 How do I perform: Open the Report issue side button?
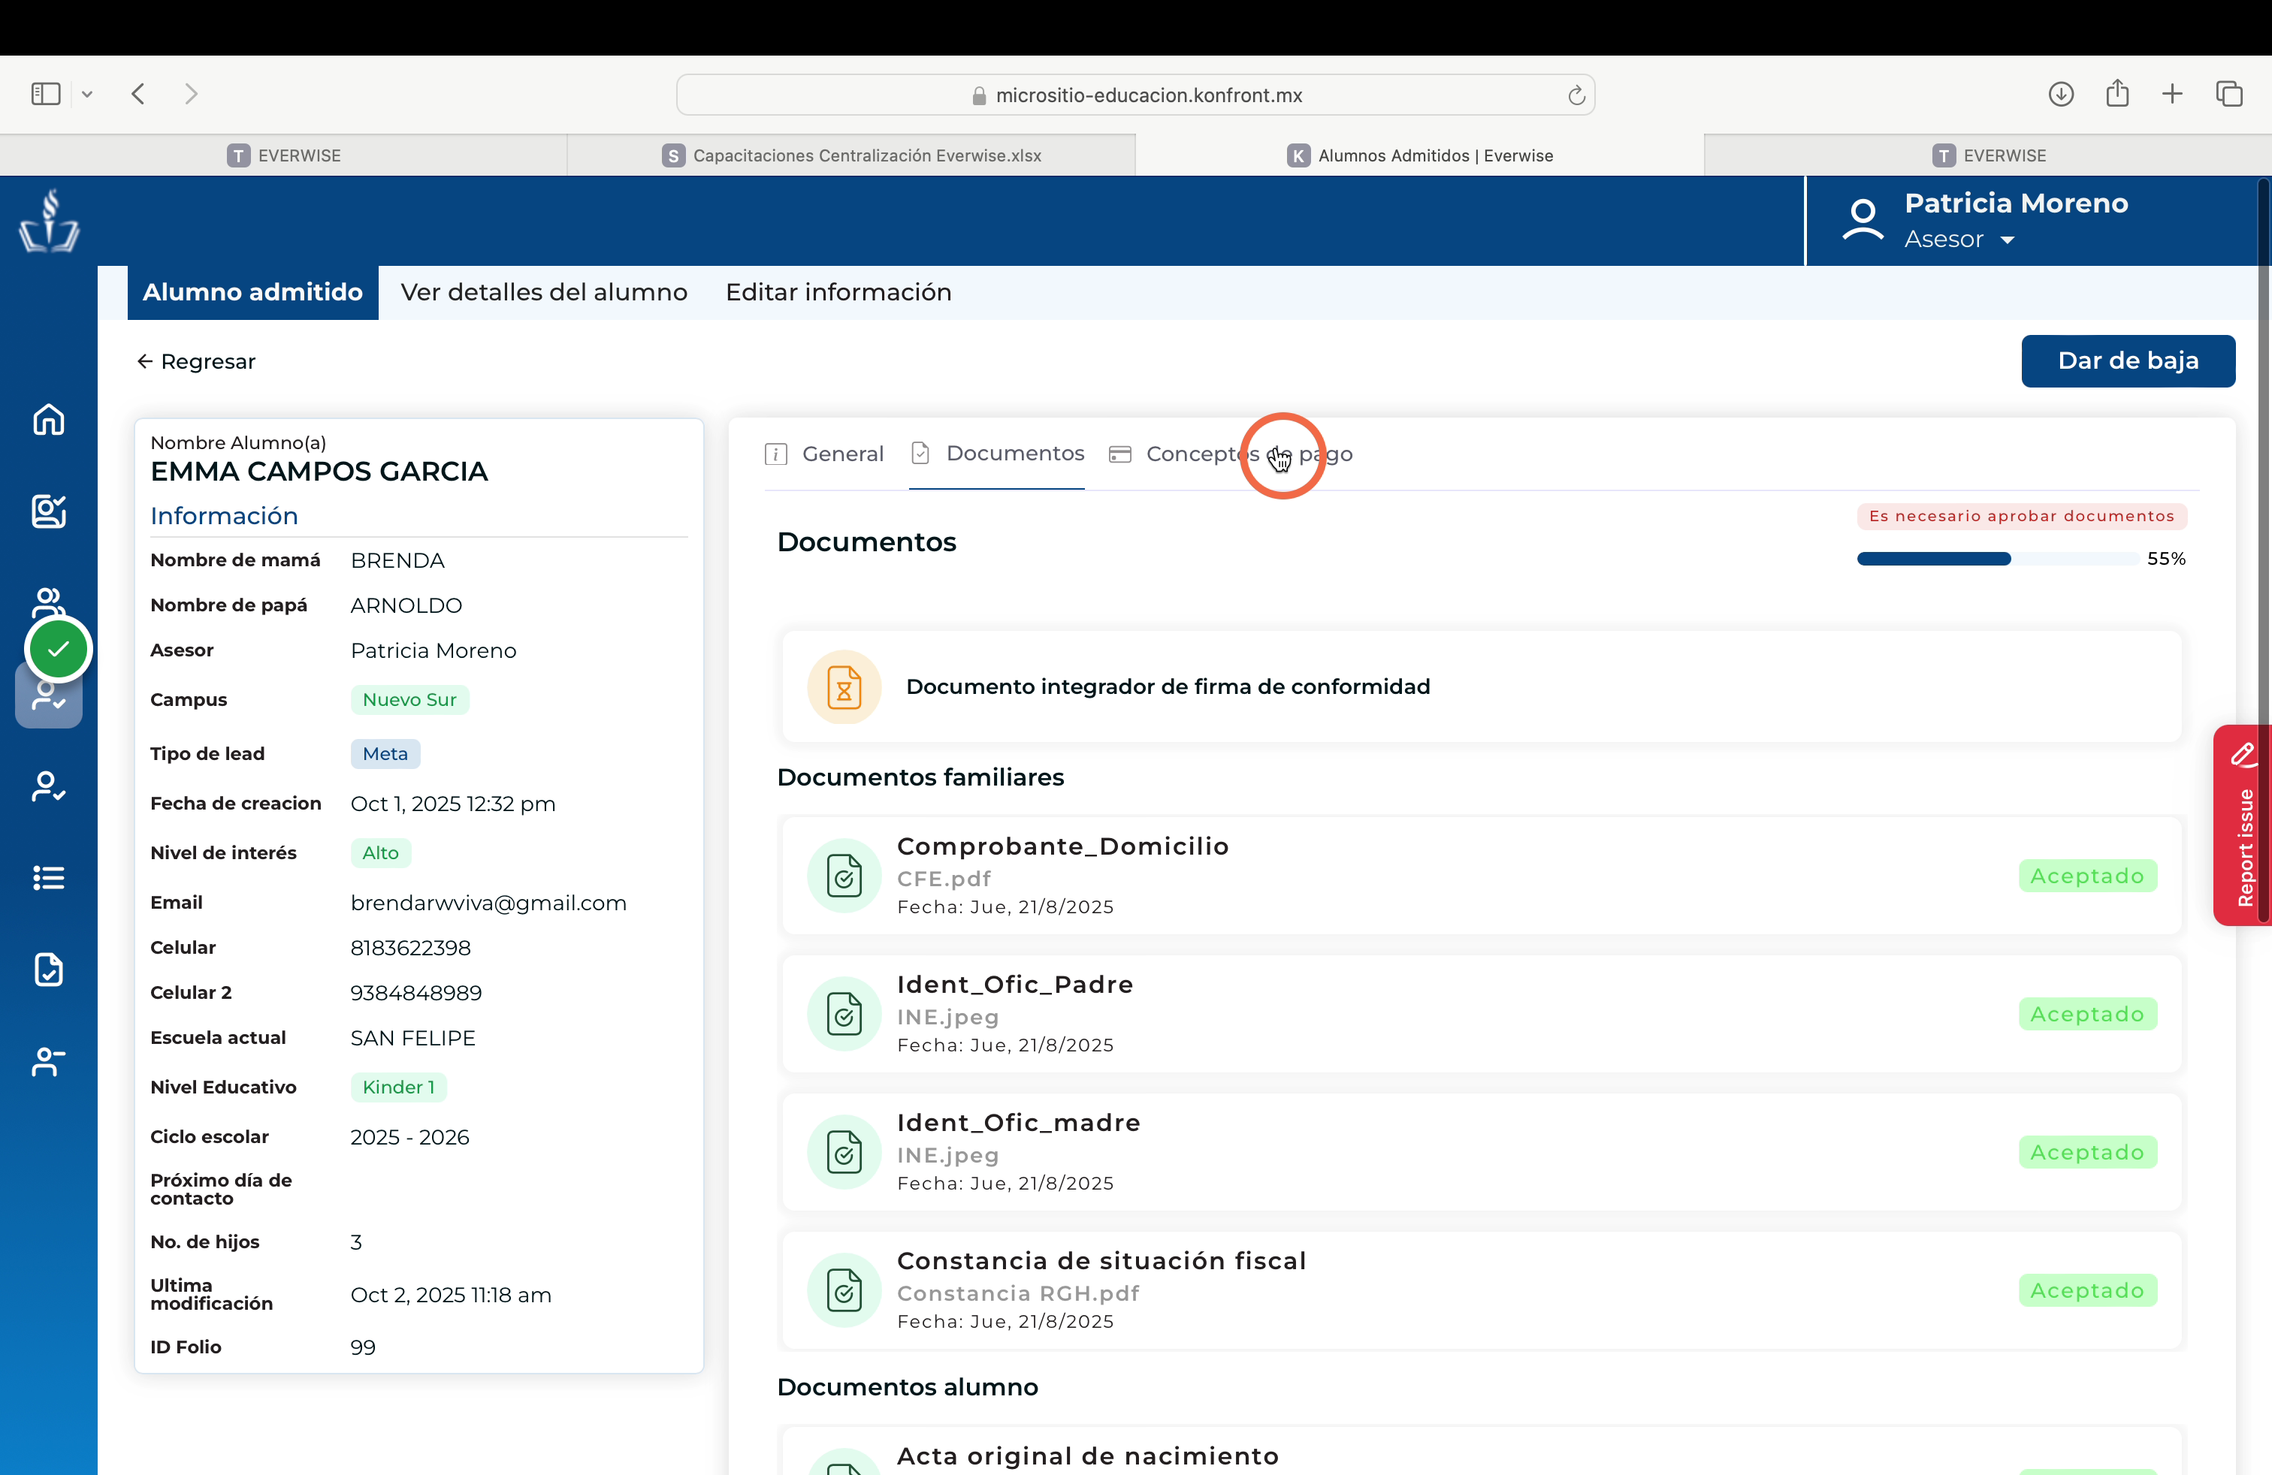click(x=2243, y=825)
